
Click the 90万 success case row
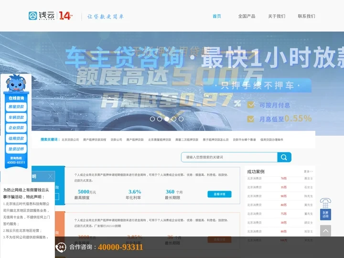point(280,196)
